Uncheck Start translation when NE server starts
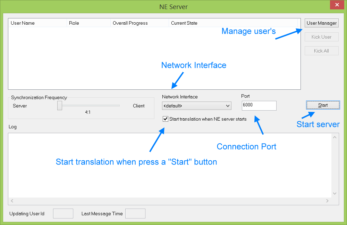Screen dimensions: 347x225 click(165, 119)
